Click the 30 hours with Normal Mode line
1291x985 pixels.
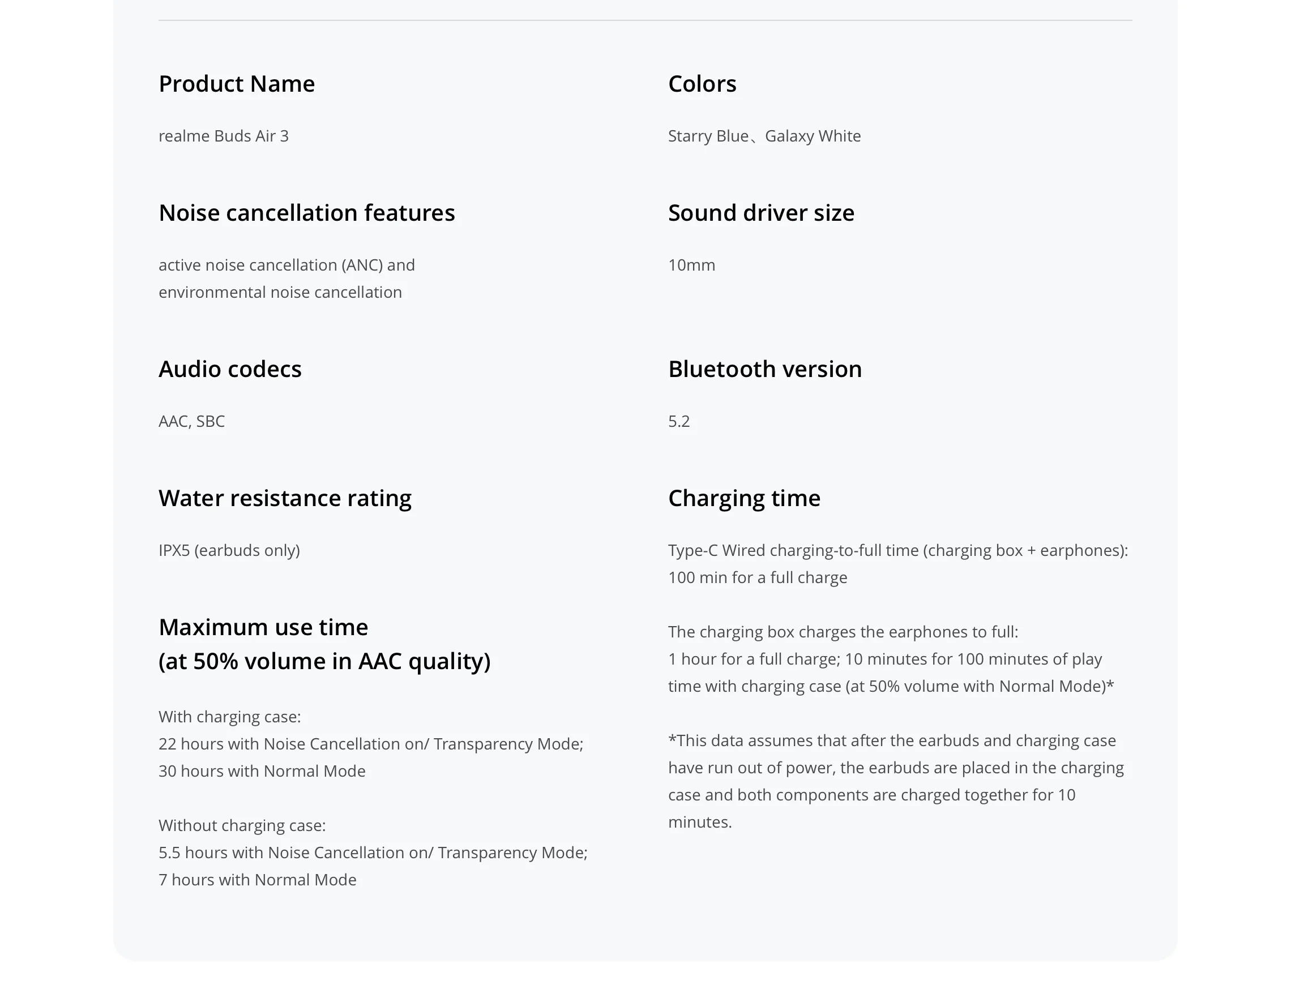262,771
